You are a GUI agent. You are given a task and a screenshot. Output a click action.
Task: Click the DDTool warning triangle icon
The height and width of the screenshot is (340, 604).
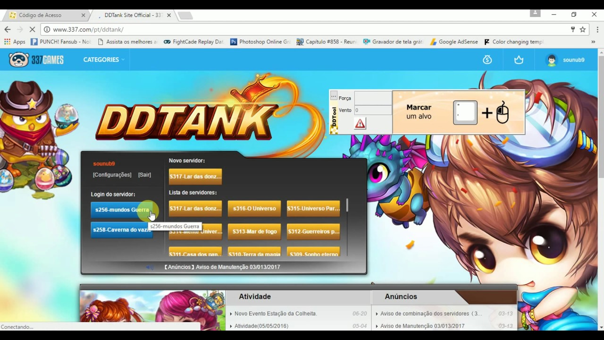(x=360, y=124)
